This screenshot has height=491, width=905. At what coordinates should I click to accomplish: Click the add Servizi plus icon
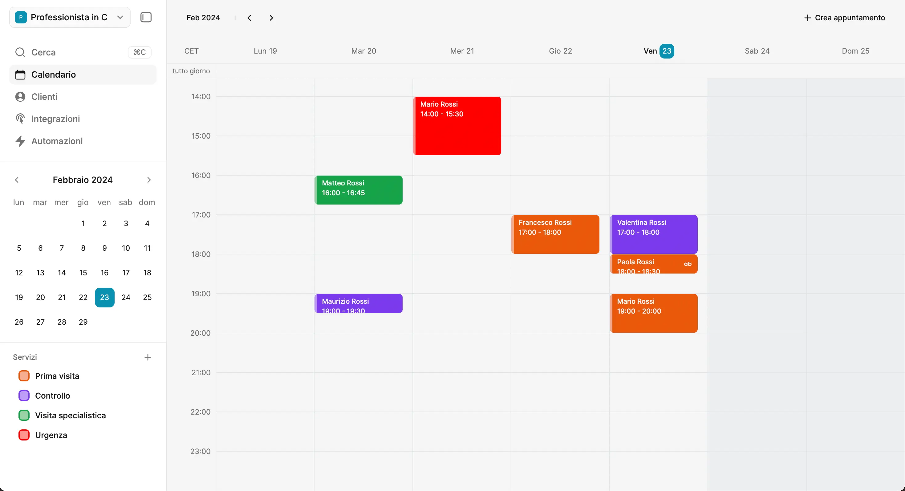(148, 357)
